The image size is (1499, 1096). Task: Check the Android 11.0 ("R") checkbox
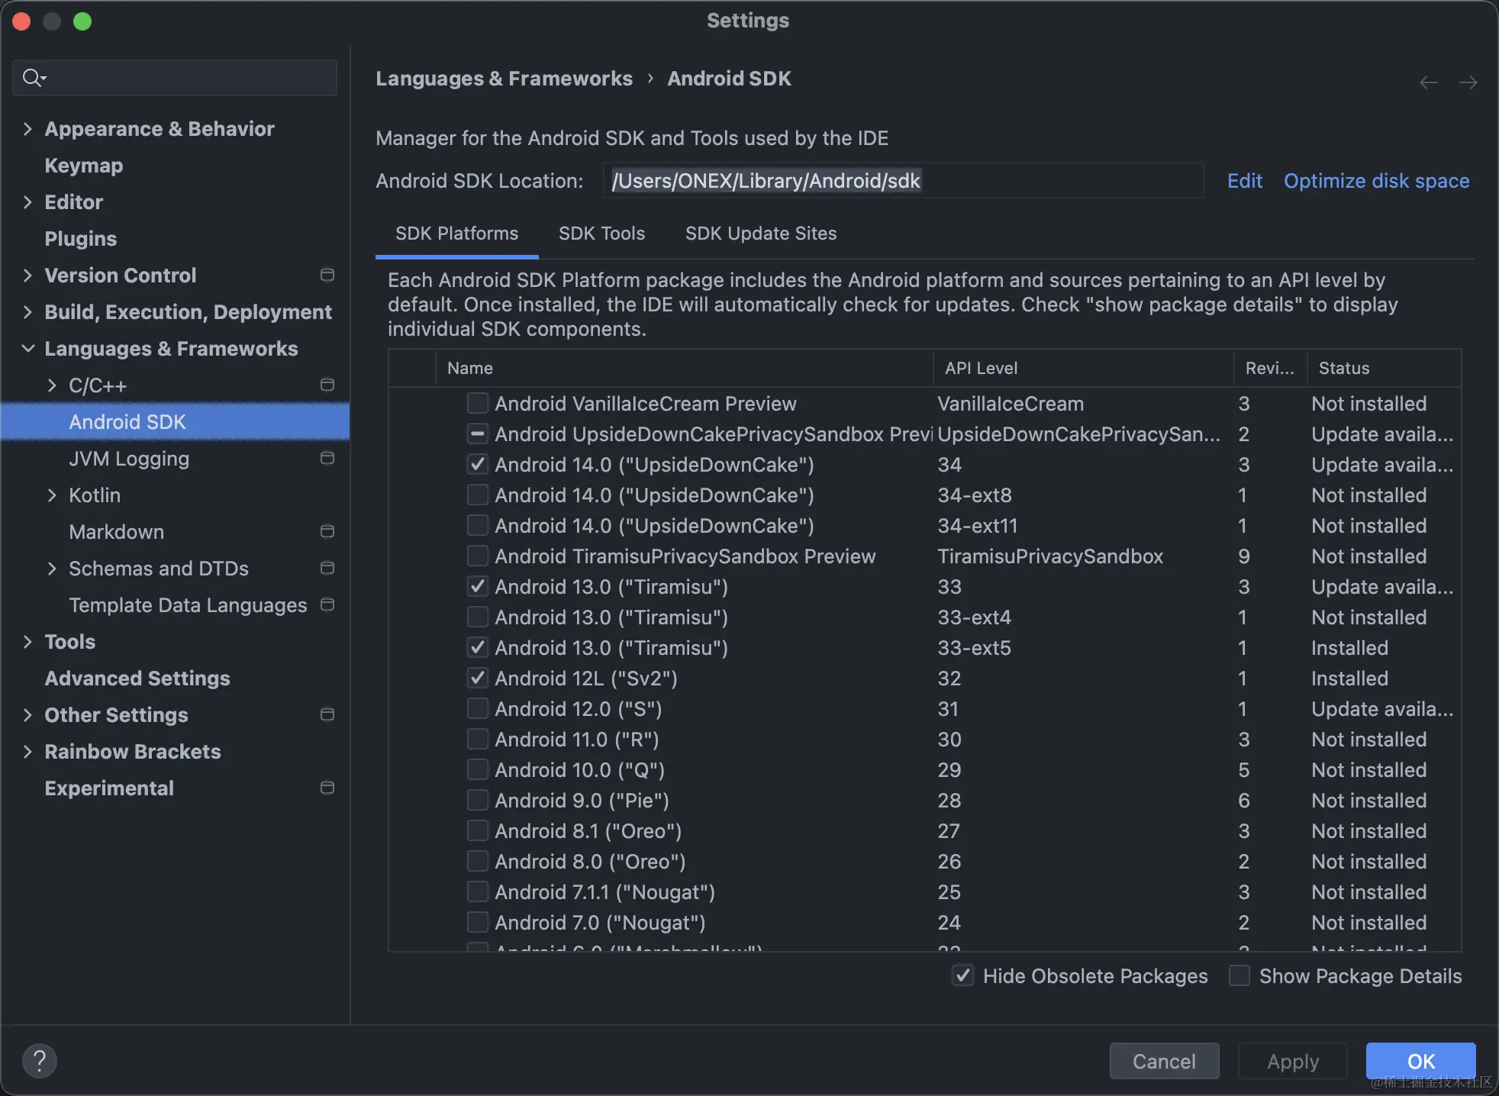click(478, 739)
